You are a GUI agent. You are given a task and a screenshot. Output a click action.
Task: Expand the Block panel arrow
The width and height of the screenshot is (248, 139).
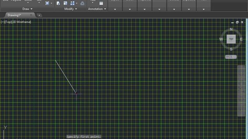[130, 9]
